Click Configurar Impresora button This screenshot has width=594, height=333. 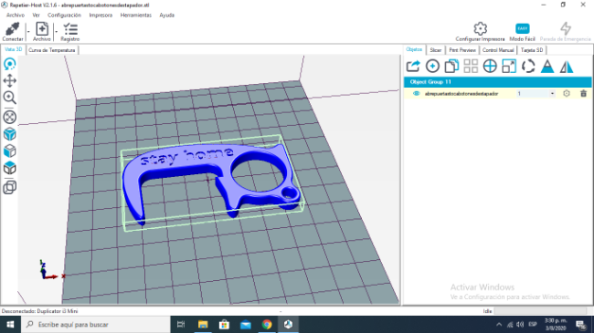point(480,32)
